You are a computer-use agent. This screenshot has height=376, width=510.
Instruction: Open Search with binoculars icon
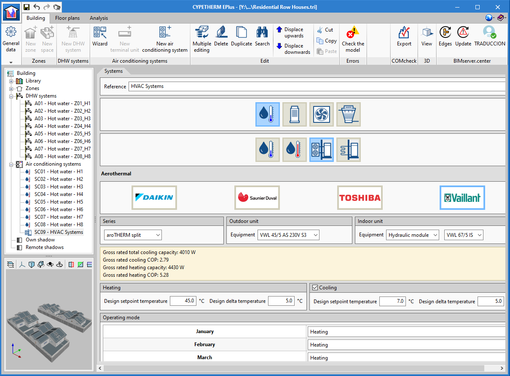[x=262, y=37]
